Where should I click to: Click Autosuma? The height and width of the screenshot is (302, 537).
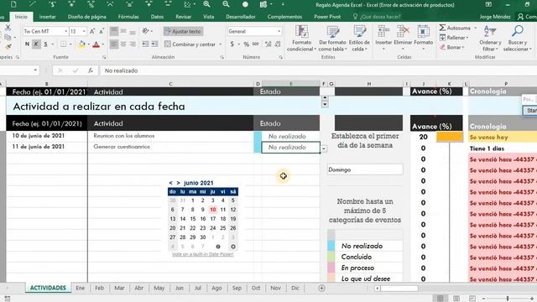click(455, 28)
